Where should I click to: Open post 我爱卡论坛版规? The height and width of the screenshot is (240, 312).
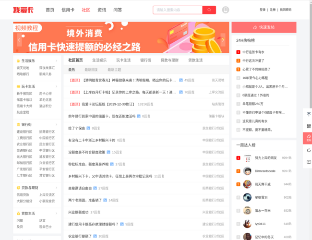click(108, 104)
